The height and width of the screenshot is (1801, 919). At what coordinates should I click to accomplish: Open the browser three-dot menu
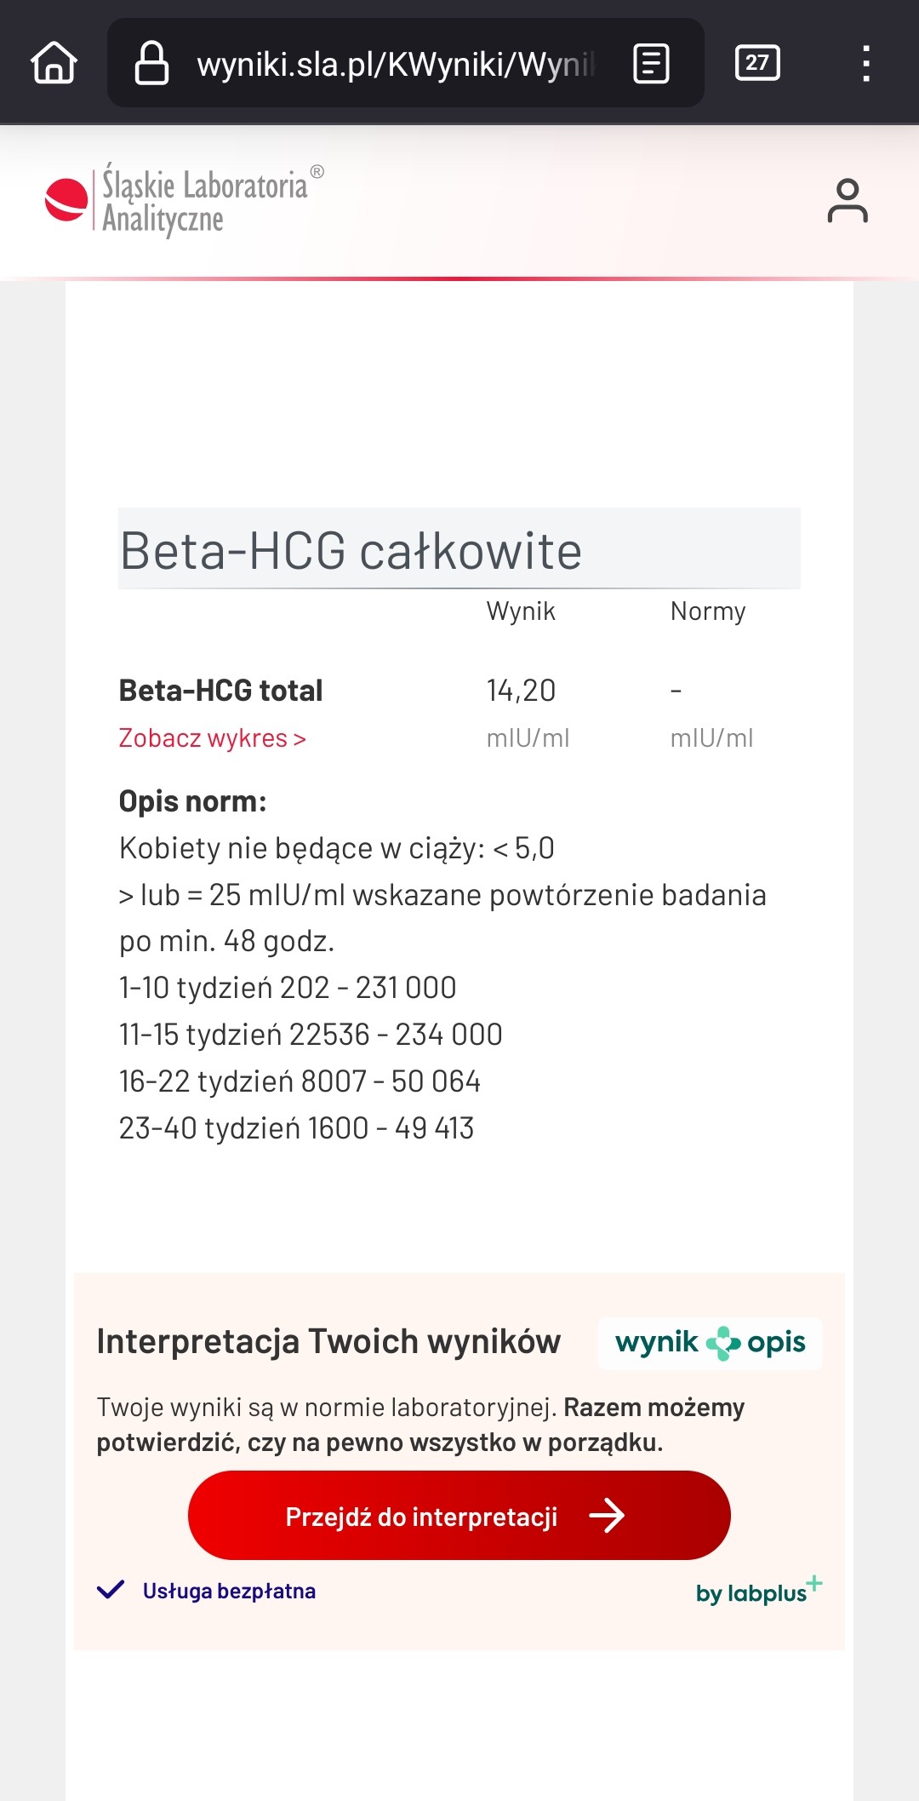tap(866, 64)
